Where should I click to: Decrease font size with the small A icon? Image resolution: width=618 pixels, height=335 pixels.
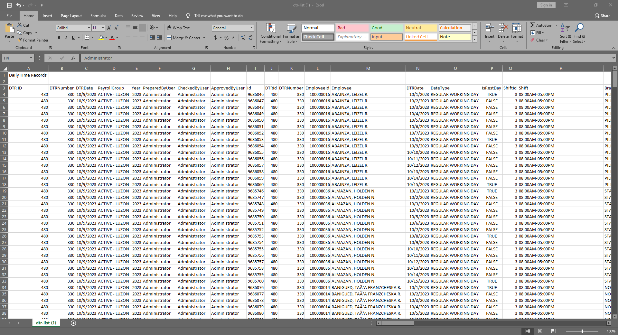116,28
